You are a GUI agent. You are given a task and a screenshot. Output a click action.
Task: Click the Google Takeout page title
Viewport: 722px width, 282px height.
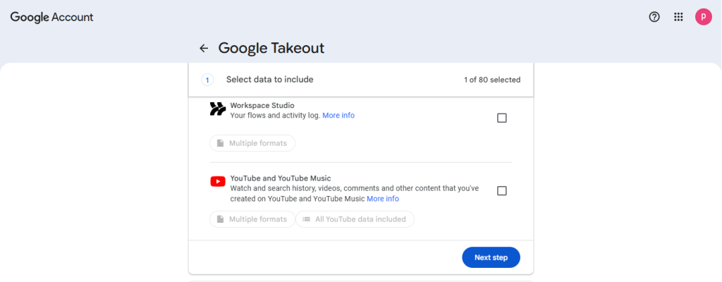[x=271, y=48]
